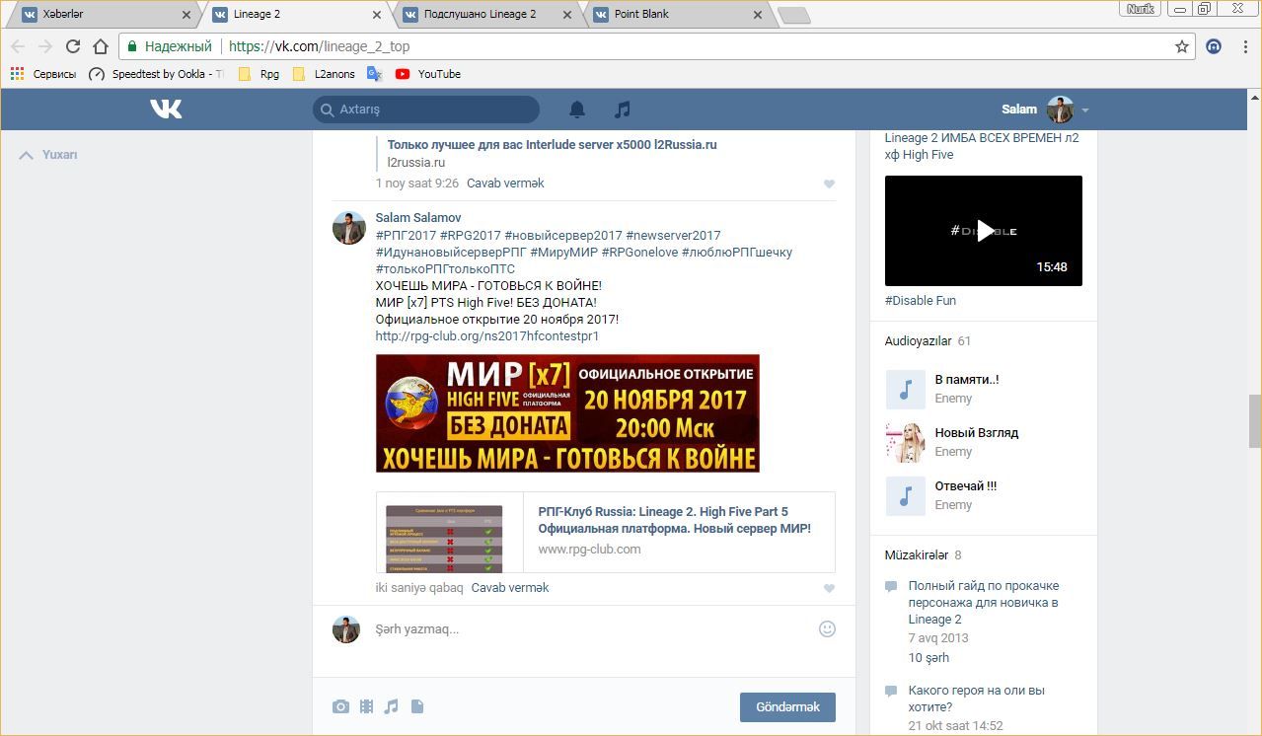Go to browser home page
Viewport: 1262px width, 736px height.
[x=101, y=46]
